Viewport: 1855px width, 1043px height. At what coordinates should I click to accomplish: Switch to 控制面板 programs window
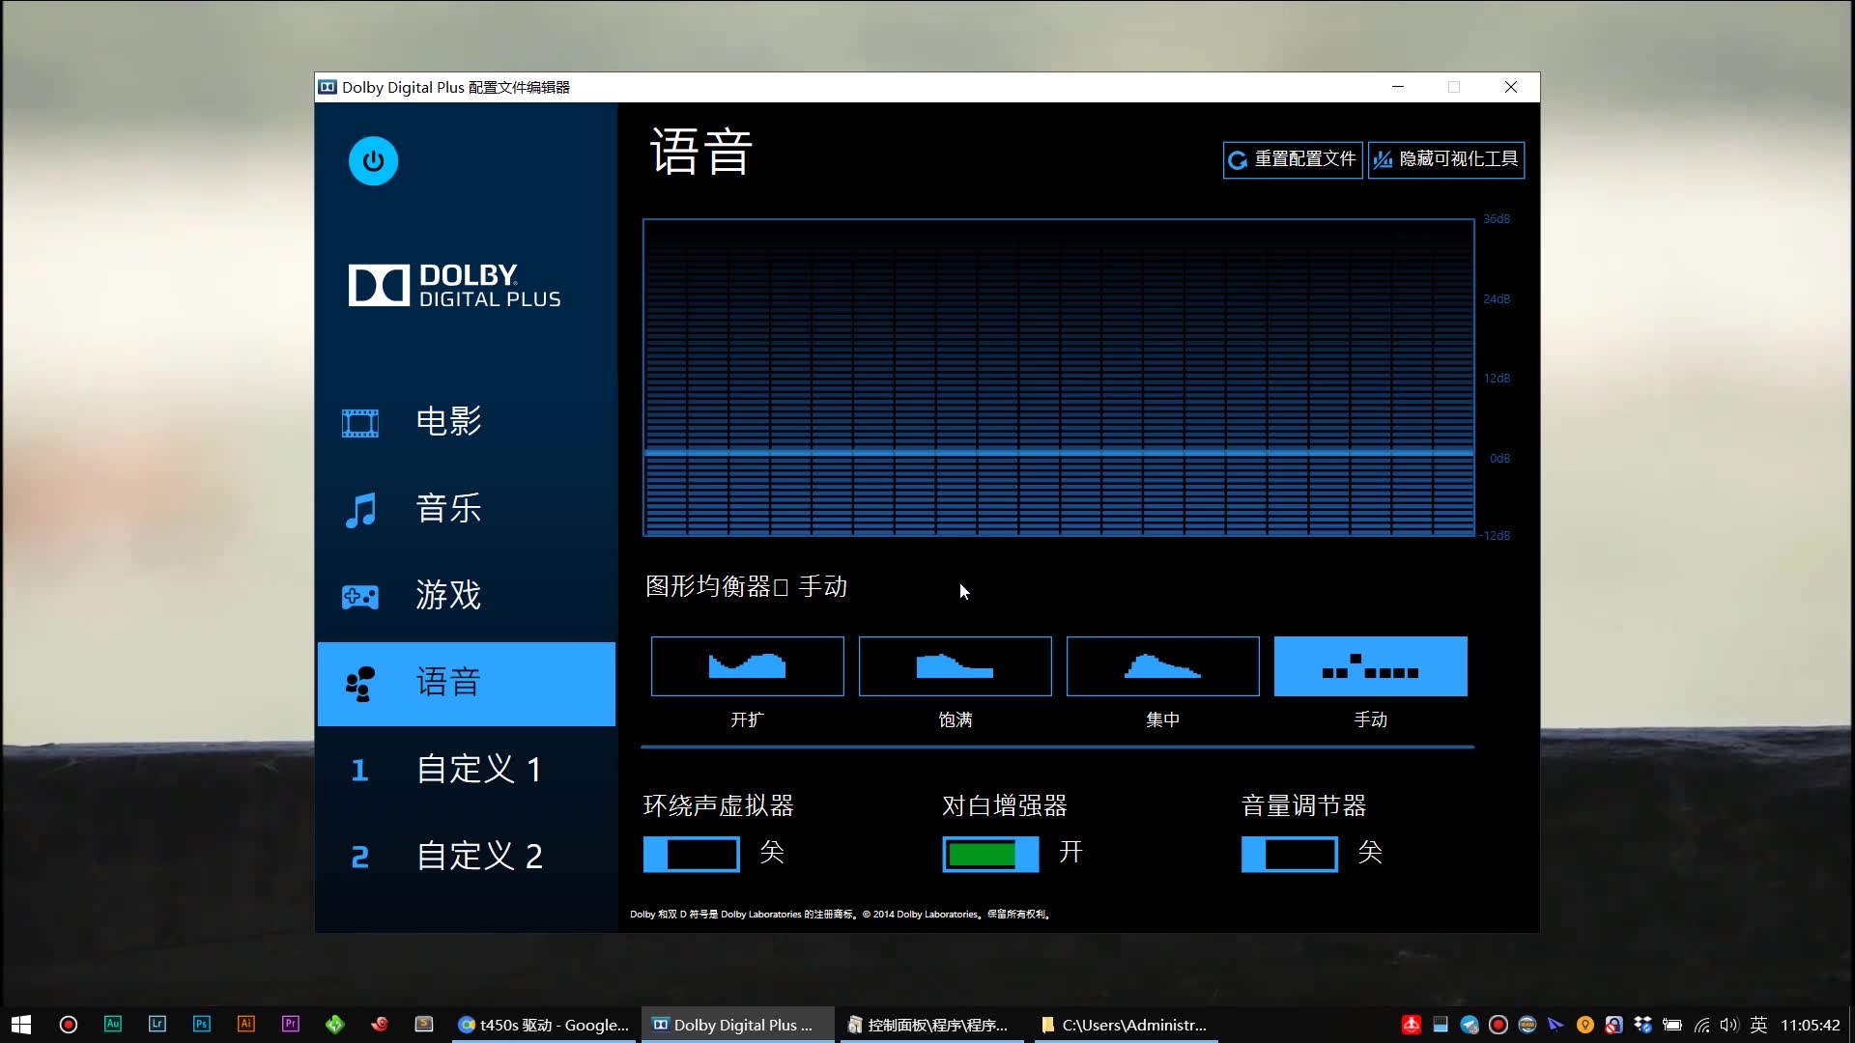coord(934,1025)
